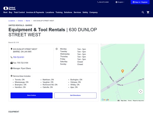Open Invoices & Payments menu
This screenshot has width=153, height=114.
click(35, 12)
